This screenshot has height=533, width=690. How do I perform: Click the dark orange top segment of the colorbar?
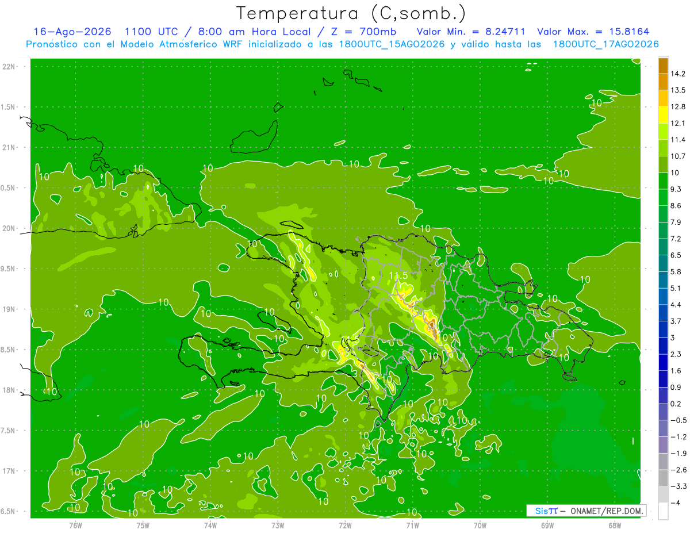coord(663,66)
